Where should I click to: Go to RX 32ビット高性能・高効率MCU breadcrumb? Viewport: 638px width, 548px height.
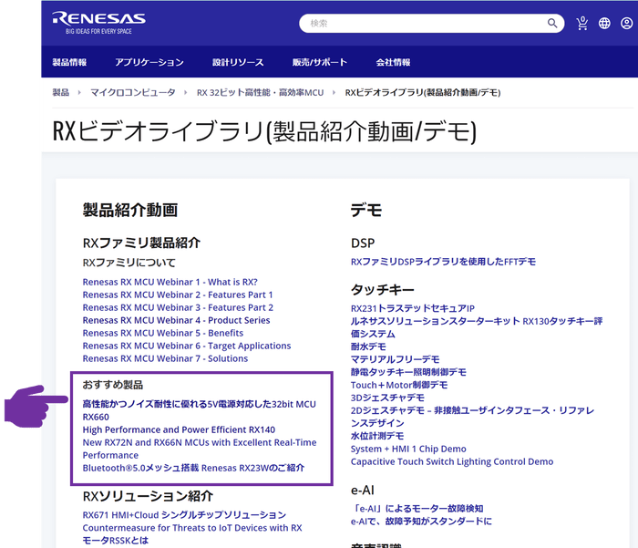260,92
